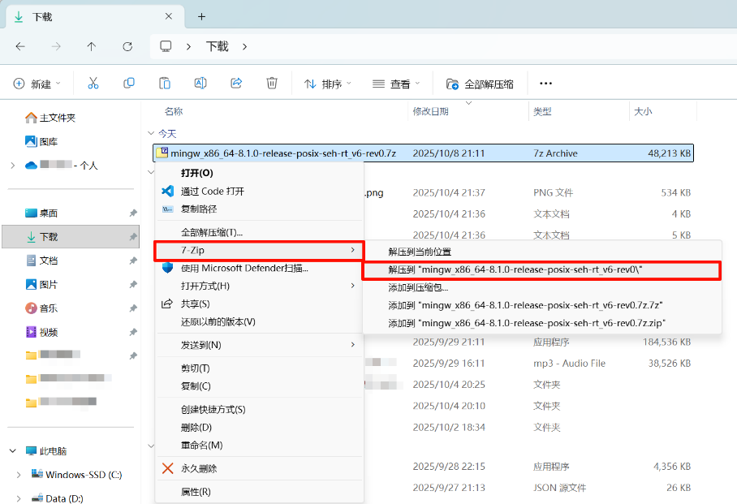The image size is (737, 504).
Task: Sort by 修改日期 column header
Action: [x=430, y=111]
